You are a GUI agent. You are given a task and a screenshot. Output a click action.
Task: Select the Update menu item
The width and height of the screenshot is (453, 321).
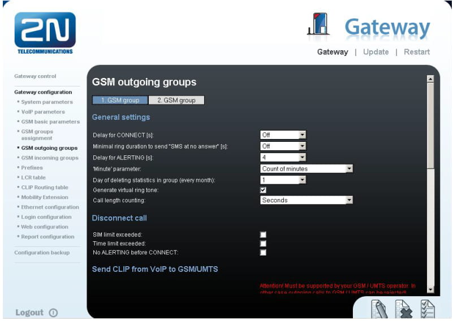click(x=376, y=52)
